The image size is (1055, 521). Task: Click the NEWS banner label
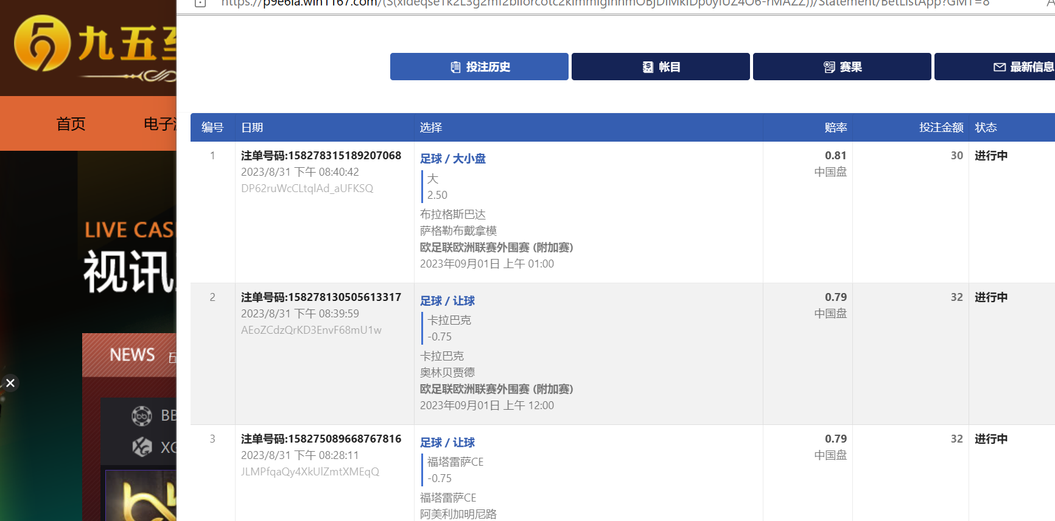coord(132,354)
